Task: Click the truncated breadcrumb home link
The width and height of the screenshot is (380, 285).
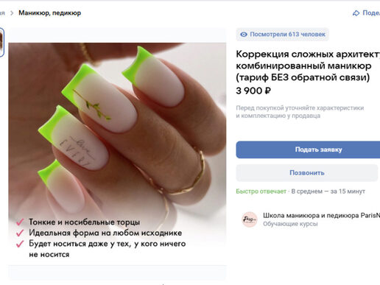Action: pyautogui.click(x=2, y=13)
